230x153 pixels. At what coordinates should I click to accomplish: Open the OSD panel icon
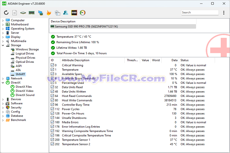click(x=74, y=13)
